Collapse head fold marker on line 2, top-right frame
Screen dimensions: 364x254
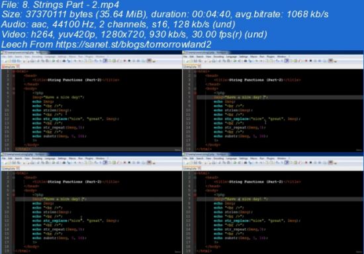pos(195,75)
